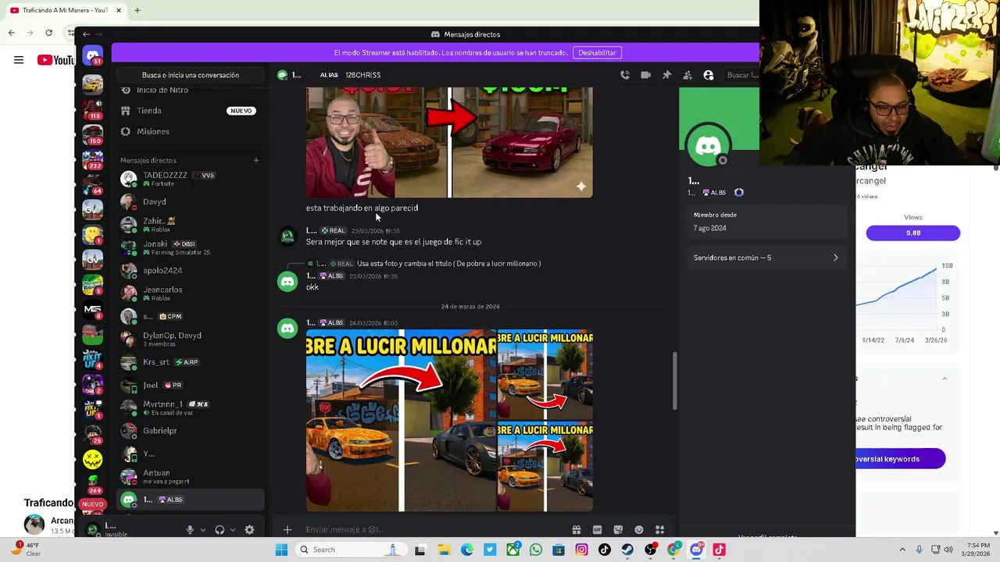This screenshot has height=562, width=1000.
Task: Open conversation with Jonaki
Action: tap(191, 247)
